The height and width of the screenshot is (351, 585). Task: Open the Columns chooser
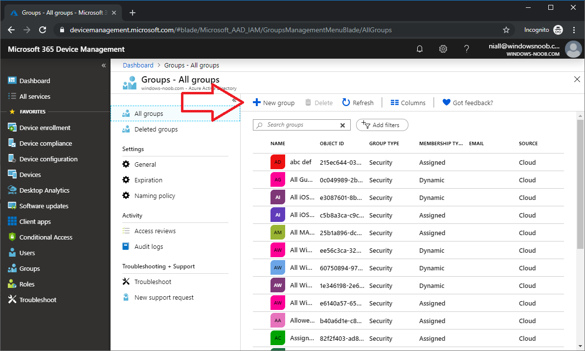point(408,103)
